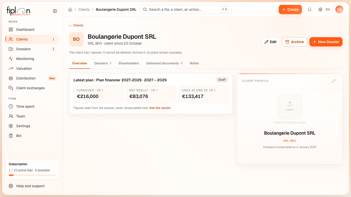Switch to the Dossiers tab

point(103,63)
